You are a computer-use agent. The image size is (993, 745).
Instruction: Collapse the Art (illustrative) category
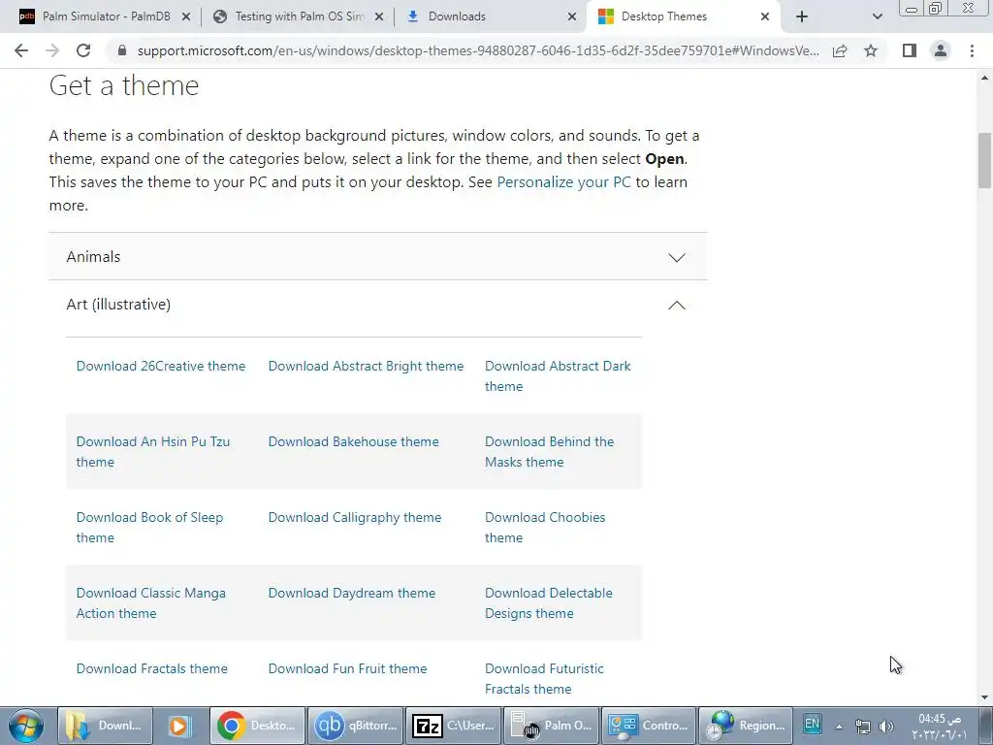(378, 305)
